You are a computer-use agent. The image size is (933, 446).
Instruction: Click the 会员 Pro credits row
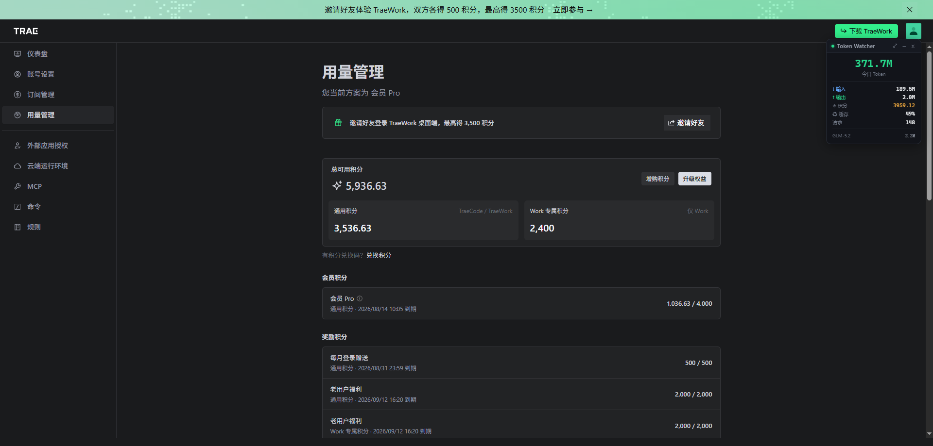[521, 303]
